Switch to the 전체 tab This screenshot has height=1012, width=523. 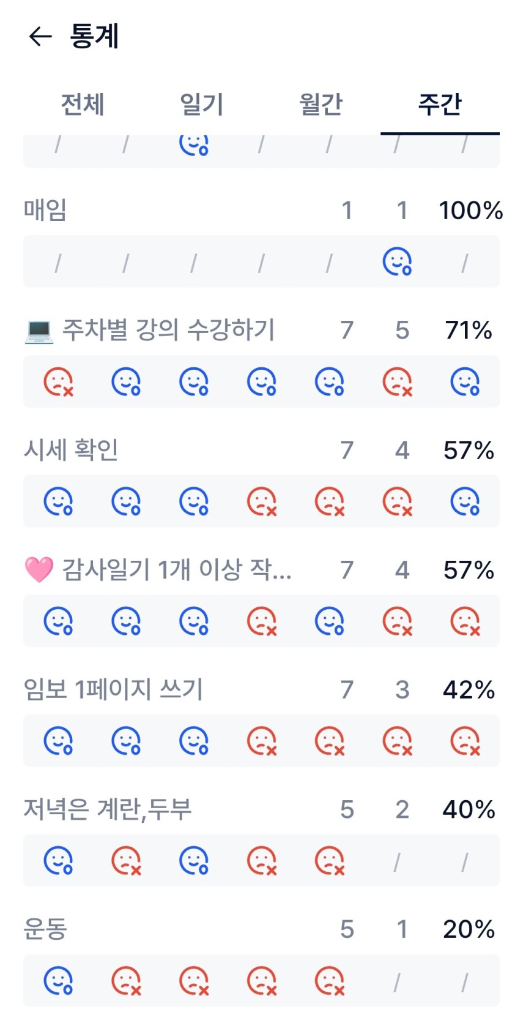tap(83, 104)
